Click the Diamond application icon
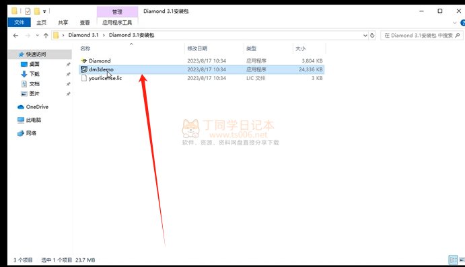The image size is (465, 267). (x=84, y=61)
